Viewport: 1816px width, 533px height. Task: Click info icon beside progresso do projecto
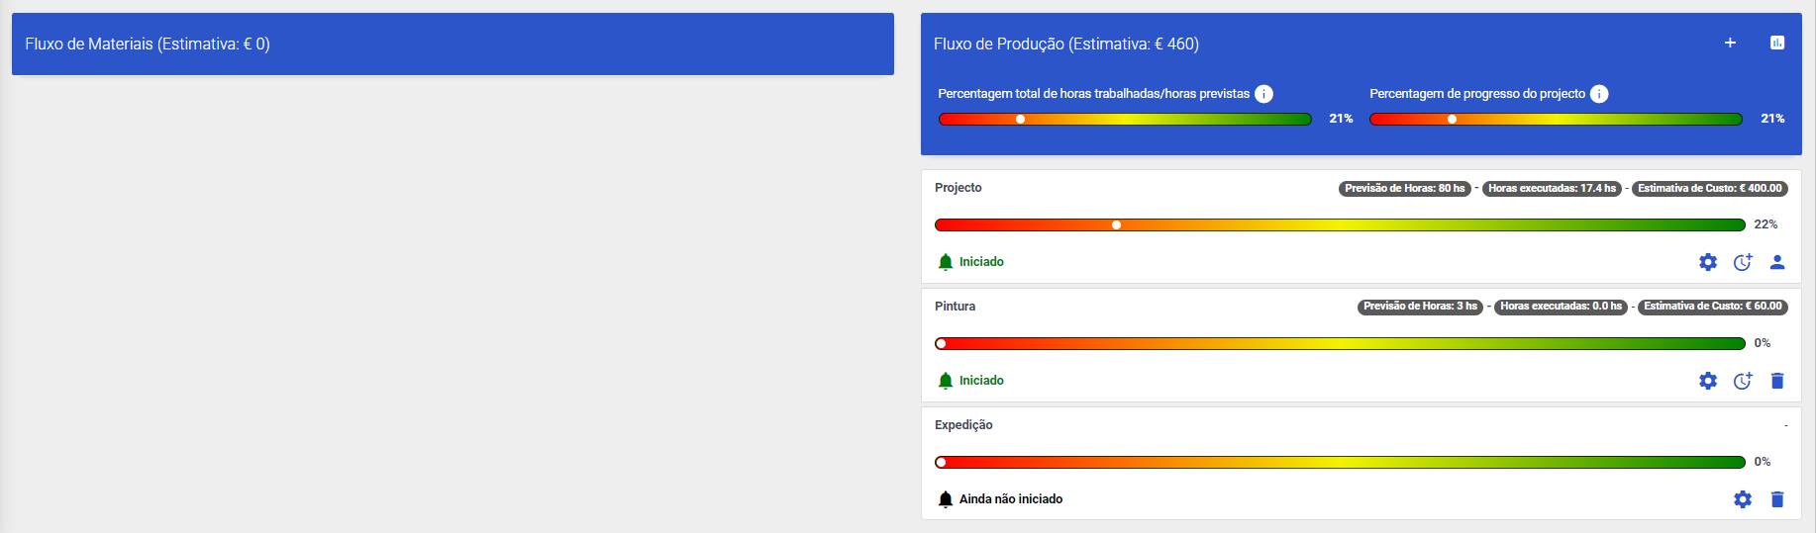(1599, 94)
